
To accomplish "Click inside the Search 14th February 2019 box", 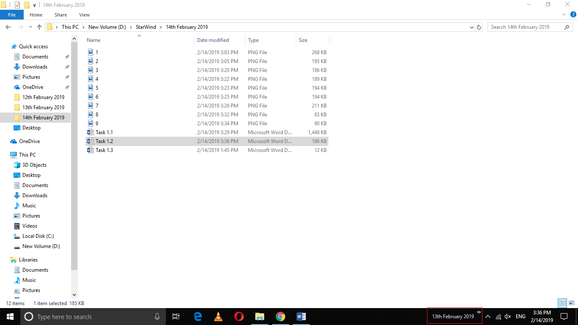I will (x=525, y=27).
